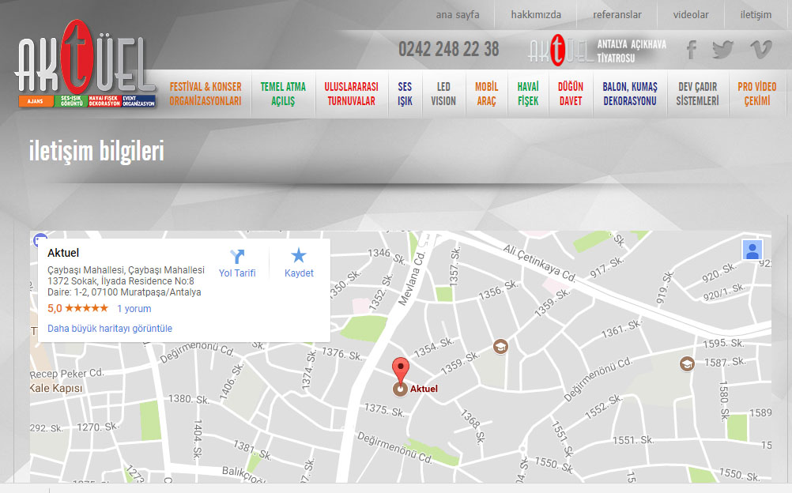Viewport: 792px width, 493px height.
Task: Click the Mevlana Cd. street label
Action: [x=412, y=279]
